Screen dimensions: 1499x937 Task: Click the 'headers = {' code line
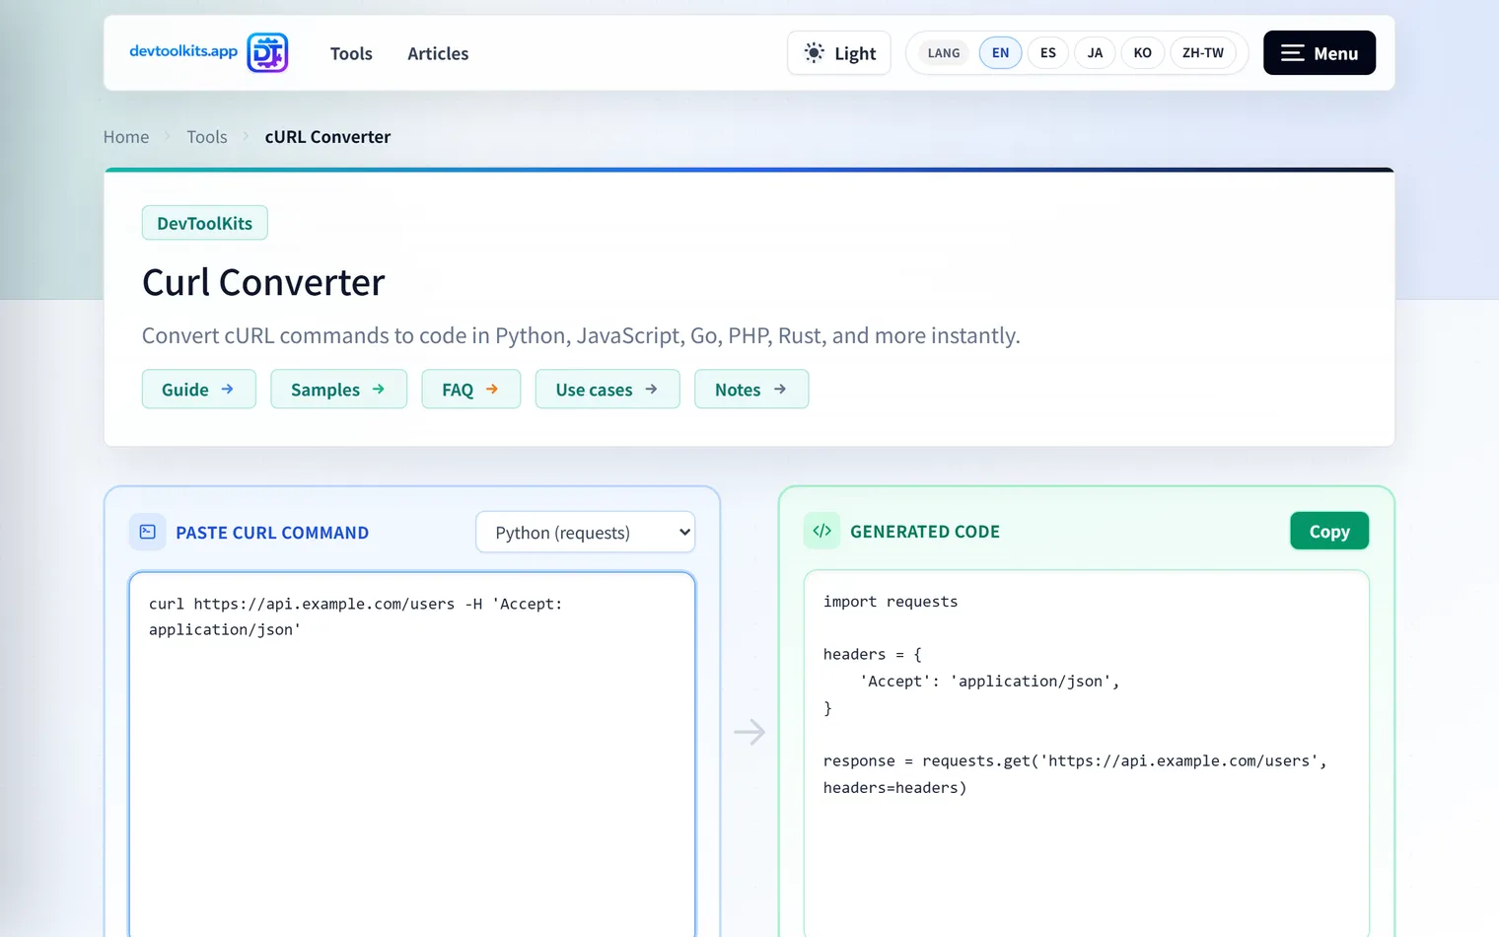[x=873, y=655]
